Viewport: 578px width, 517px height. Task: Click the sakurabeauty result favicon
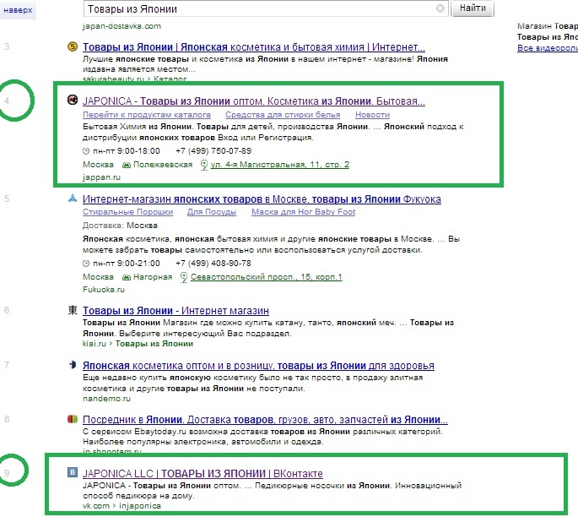pos(73,46)
